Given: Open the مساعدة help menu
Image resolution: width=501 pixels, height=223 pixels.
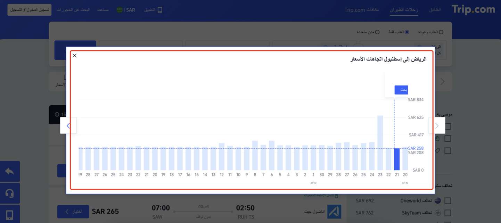Looking at the screenshot, I should tap(103, 10).
